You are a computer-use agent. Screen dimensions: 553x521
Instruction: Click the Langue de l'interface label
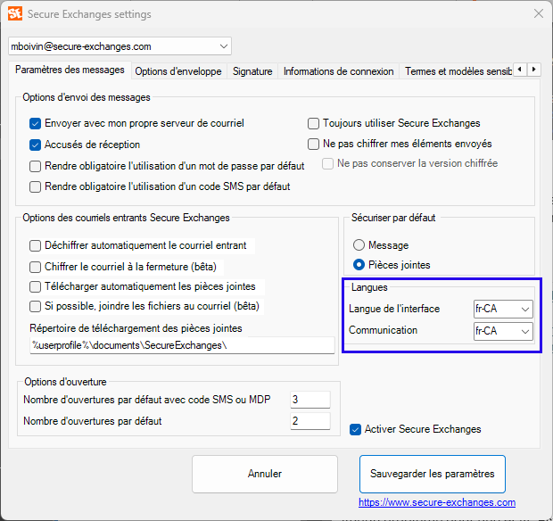click(394, 309)
